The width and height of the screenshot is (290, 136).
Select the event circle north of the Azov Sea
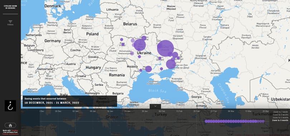(x=171, y=64)
